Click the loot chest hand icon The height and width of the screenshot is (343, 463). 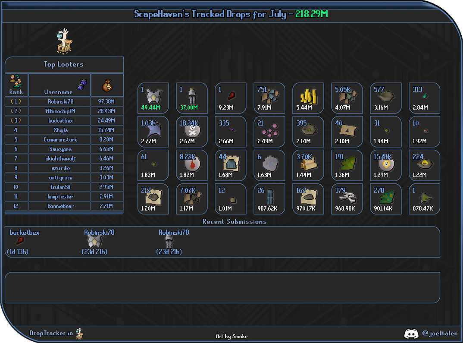coord(64,41)
